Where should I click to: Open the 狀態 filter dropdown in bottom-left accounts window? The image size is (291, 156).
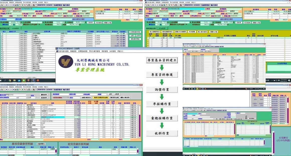coord(36,97)
